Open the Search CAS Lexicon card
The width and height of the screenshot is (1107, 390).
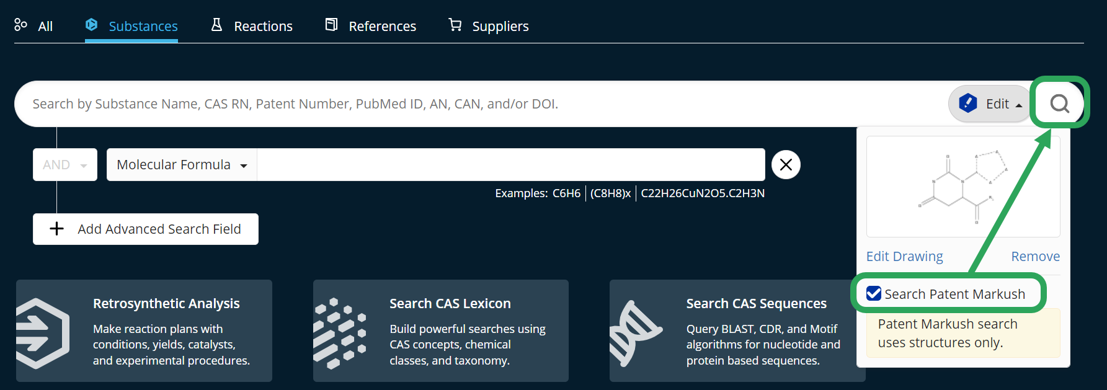pos(441,330)
